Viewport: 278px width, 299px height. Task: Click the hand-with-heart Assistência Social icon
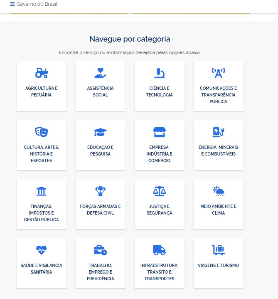tap(101, 73)
